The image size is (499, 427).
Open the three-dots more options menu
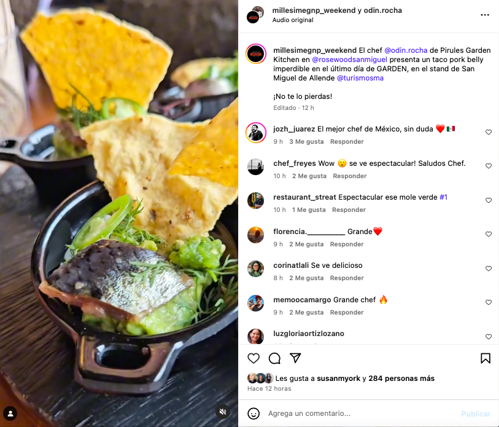click(x=485, y=15)
